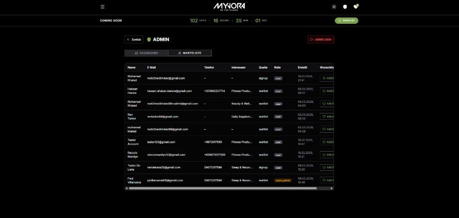Click Sleep & Recov... in Tester De Luna row

pos(242,167)
